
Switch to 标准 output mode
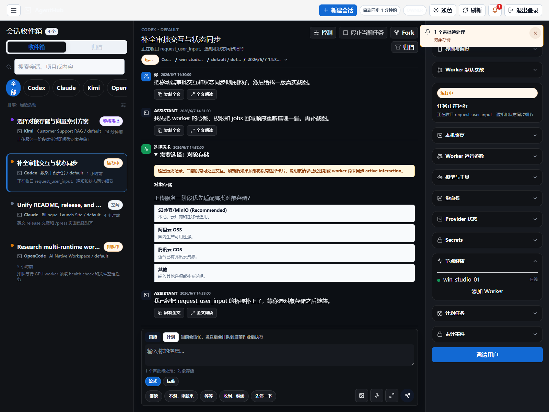171,381
